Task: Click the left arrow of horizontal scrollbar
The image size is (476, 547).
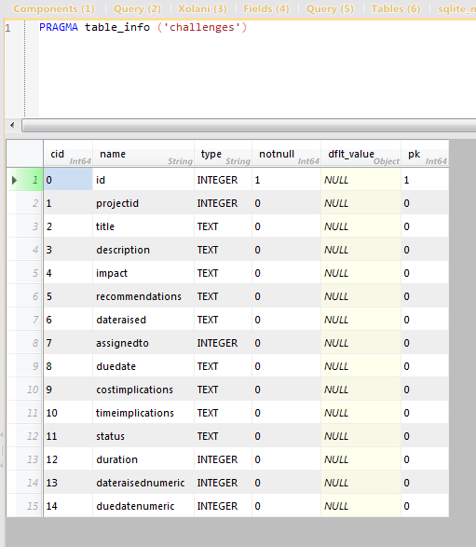Action: (12, 125)
